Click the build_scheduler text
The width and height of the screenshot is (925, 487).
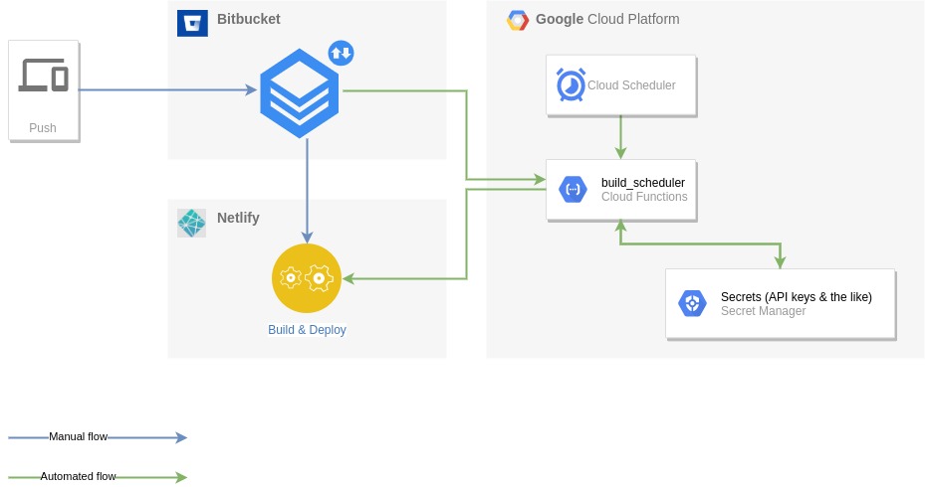[x=643, y=183]
